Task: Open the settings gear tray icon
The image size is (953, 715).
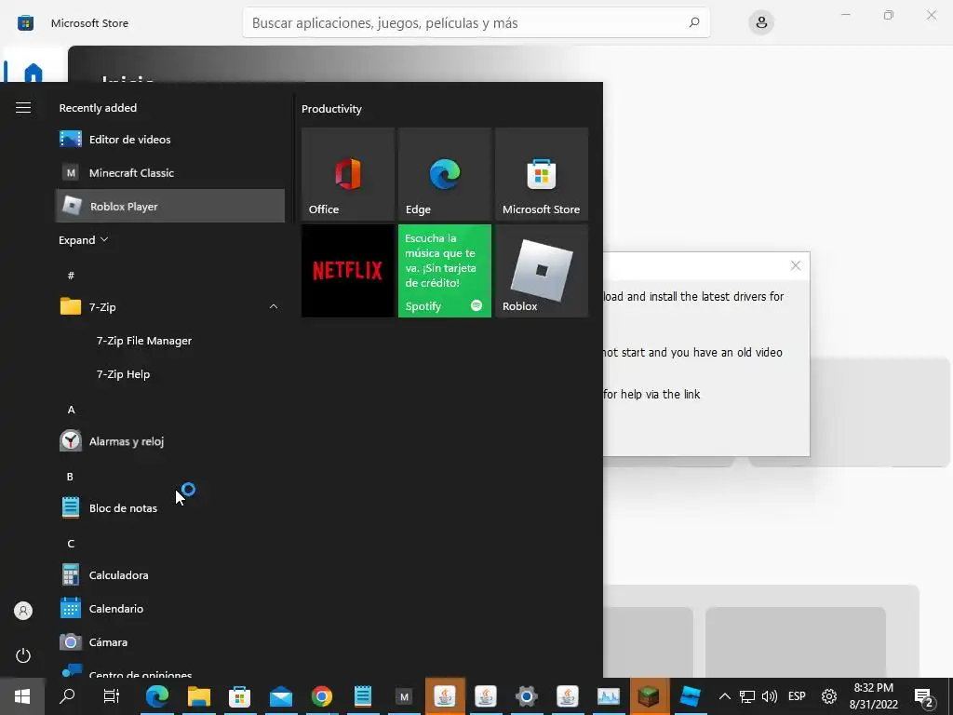Action: [x=829, y=696]
